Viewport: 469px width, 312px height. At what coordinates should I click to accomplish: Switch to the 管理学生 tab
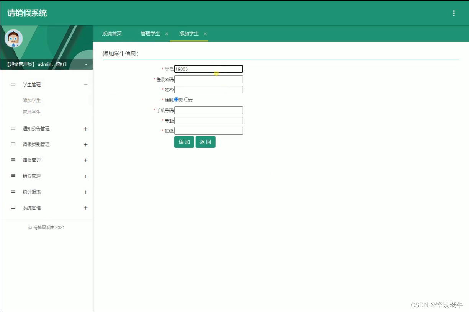[x=150, y=34]
